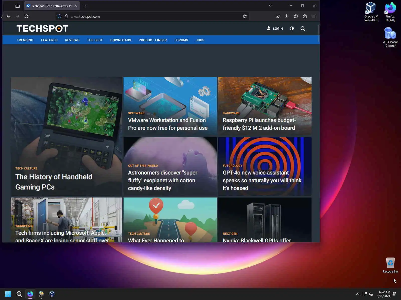Bookmark this page with the star

click(245, 16)
